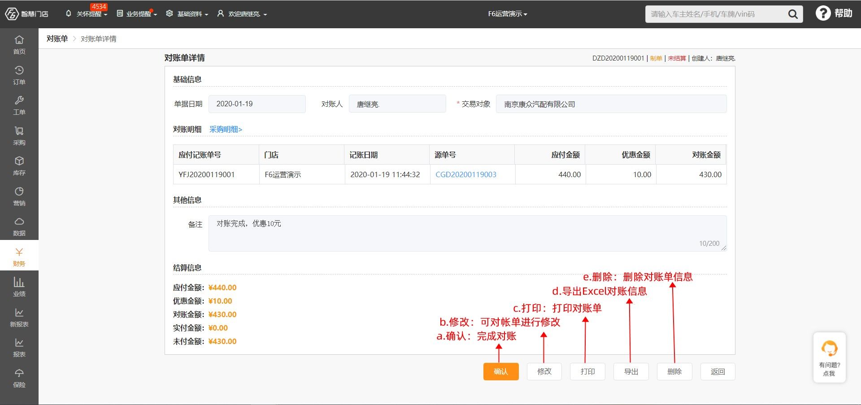Open the 订单 orders sidebar icon

(19, 70)
